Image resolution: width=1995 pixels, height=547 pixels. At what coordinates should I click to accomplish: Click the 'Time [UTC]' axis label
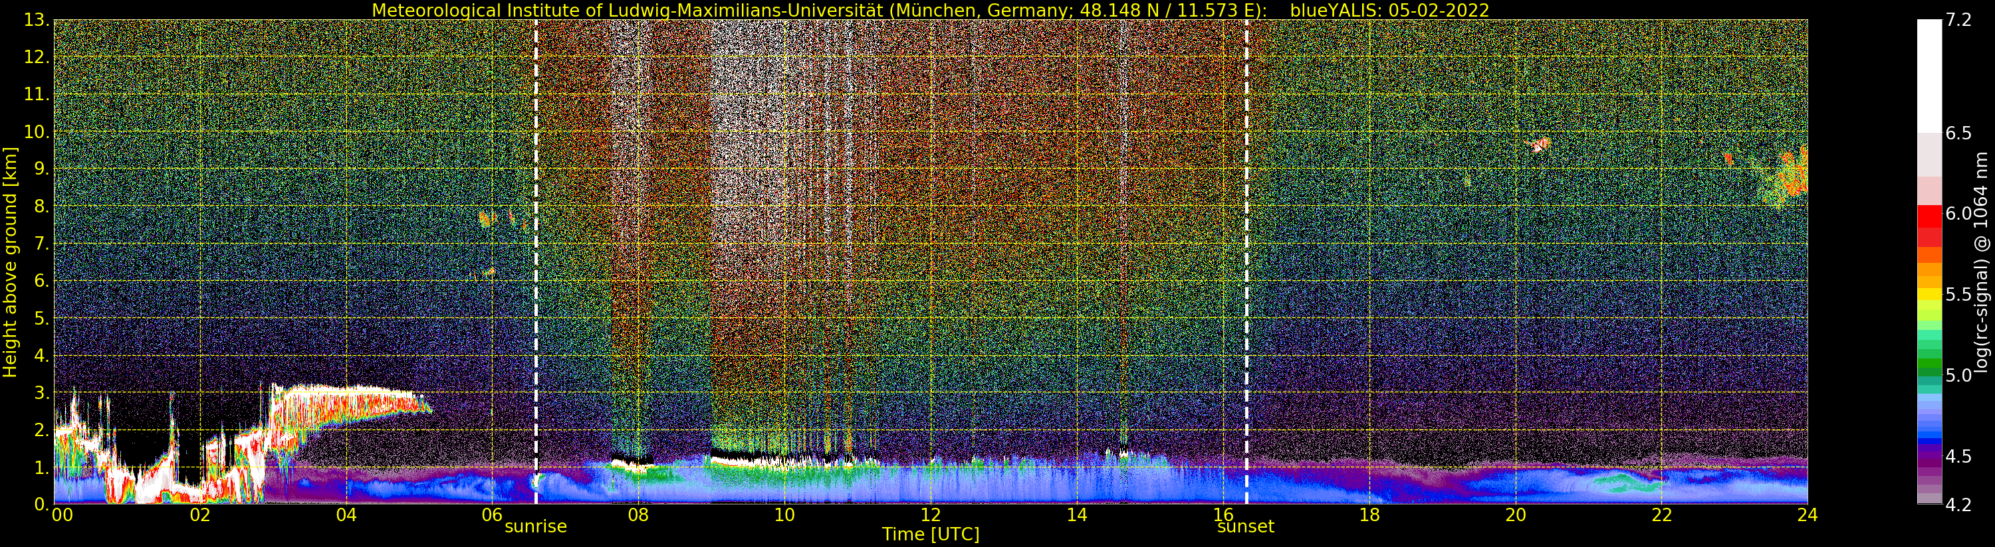point(930,534)
